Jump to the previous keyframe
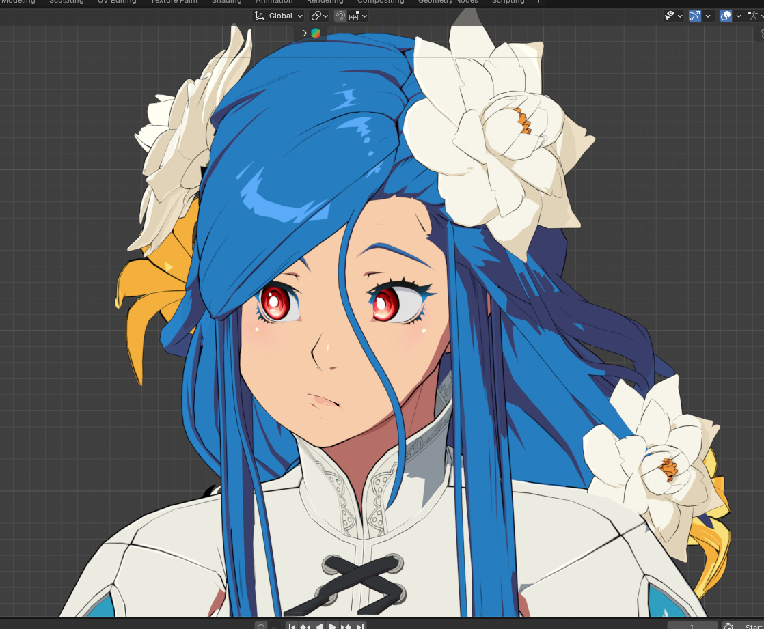The image size is (764, 629). [x=305, y=626]
